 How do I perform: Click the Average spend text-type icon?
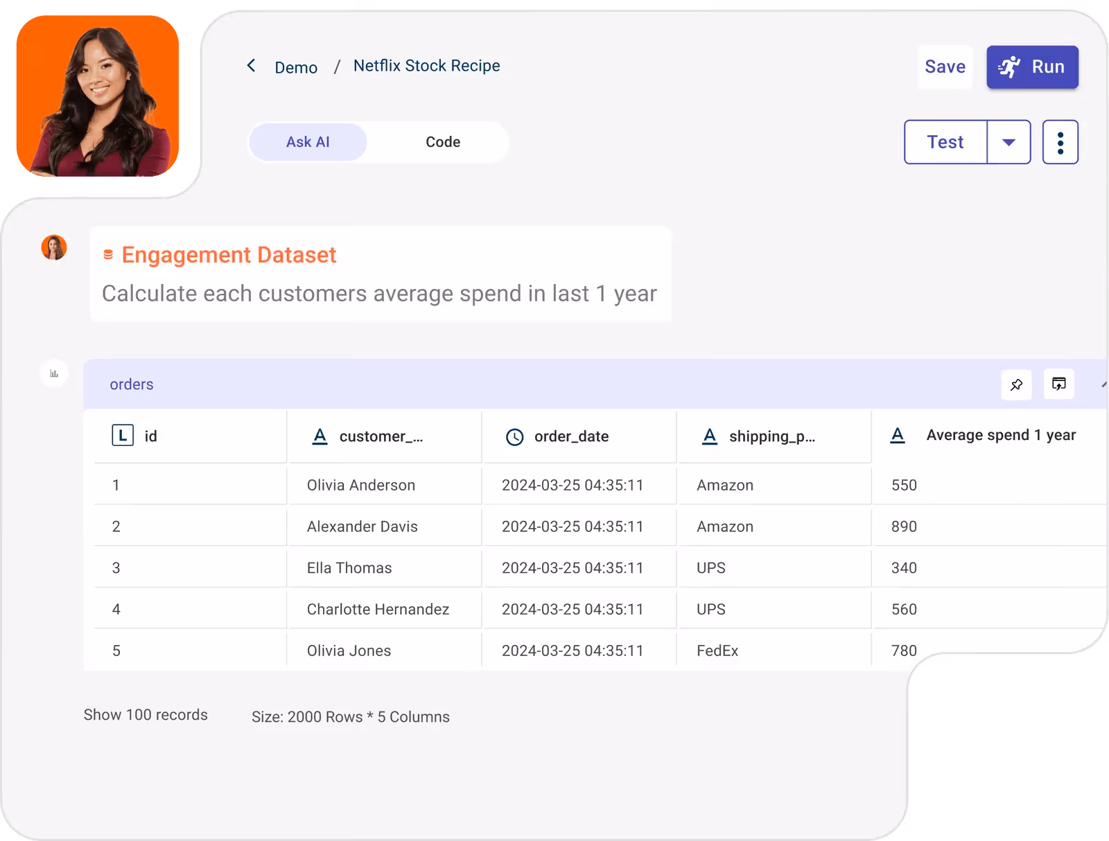(x=898, y=435)
